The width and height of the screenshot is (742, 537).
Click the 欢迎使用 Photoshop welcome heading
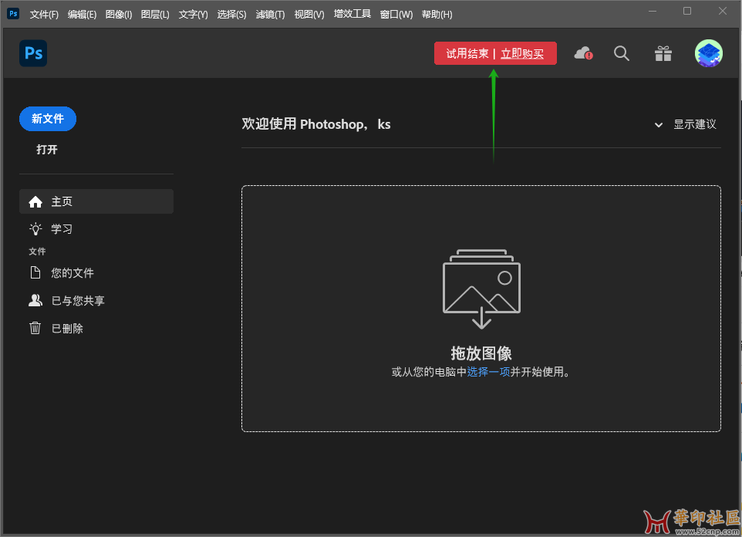click(316, 124)
